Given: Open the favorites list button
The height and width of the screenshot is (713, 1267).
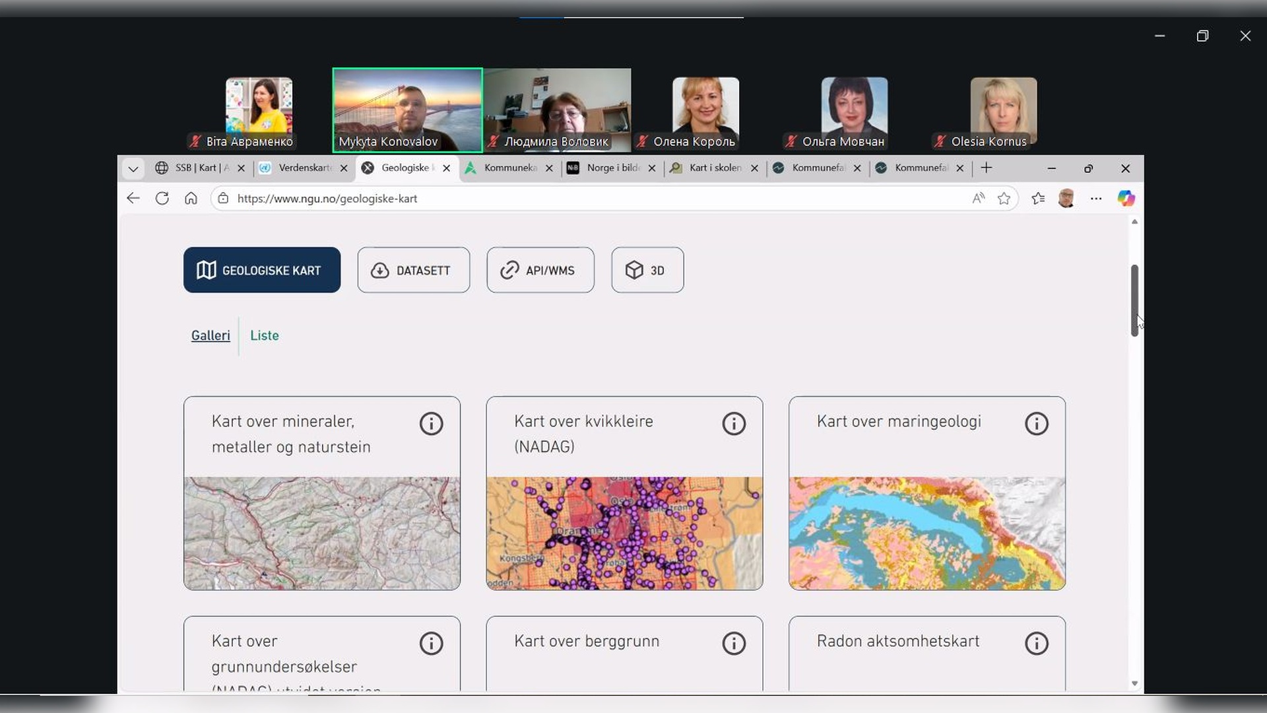Looking at the screenshot, I should pos(1038,198).
